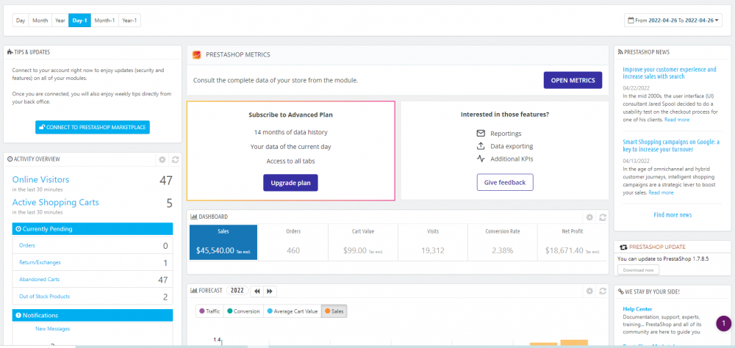The image size is (735, 348).
Task: Select the Month period
Action: [40, 21]
